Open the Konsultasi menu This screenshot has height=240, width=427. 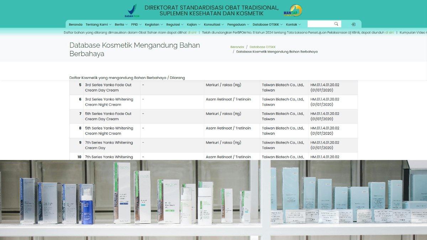pyautogui.click(x=214, y=25)
